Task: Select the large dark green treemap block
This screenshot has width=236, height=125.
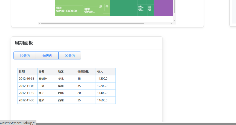Action: click(x=124, y=8)
